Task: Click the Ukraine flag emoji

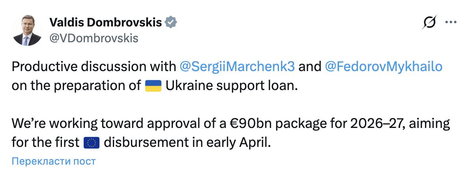Action: [x=153, y=86]
